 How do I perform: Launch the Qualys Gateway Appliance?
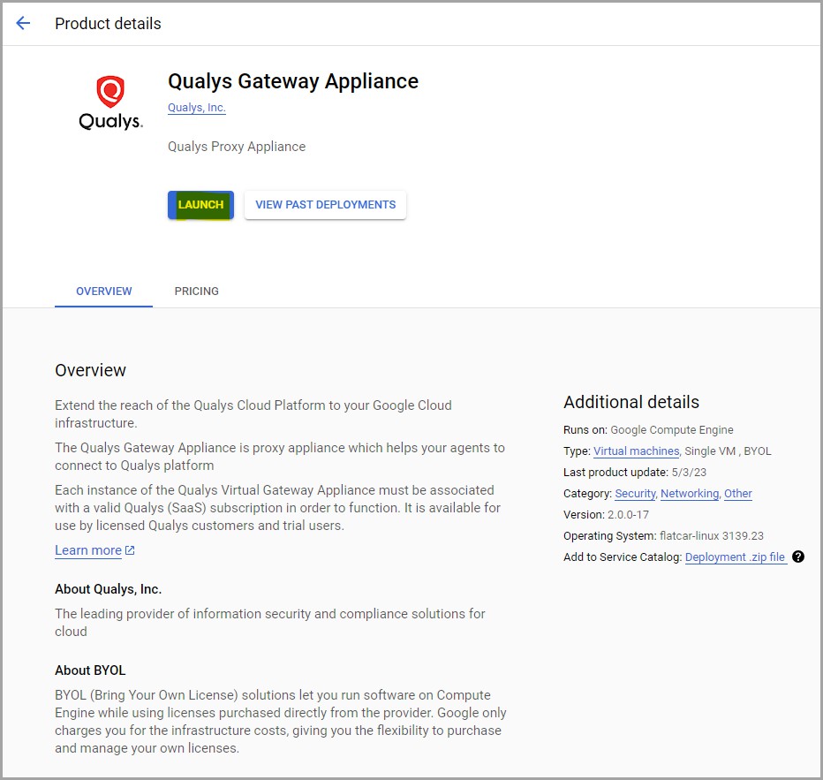tap(200, 205)
